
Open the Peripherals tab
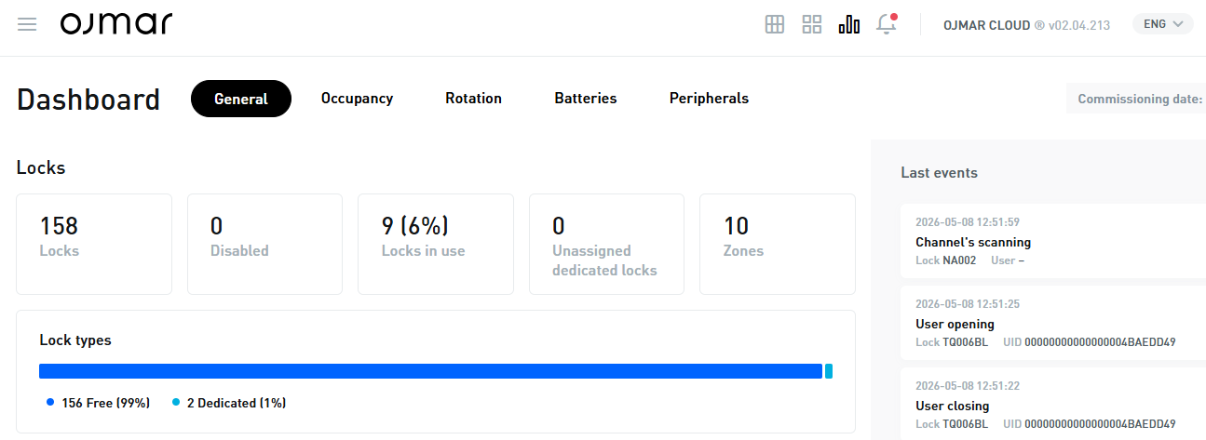709,99
